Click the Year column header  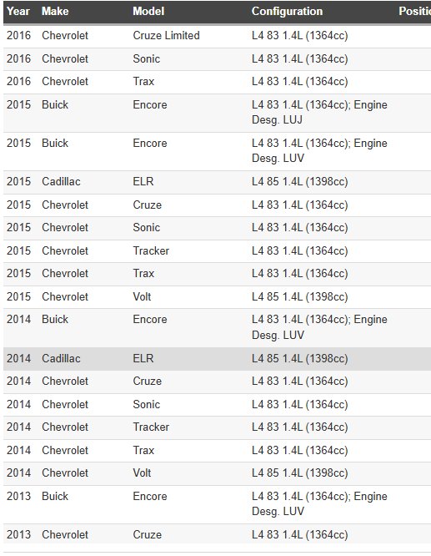tap(18, 12)
